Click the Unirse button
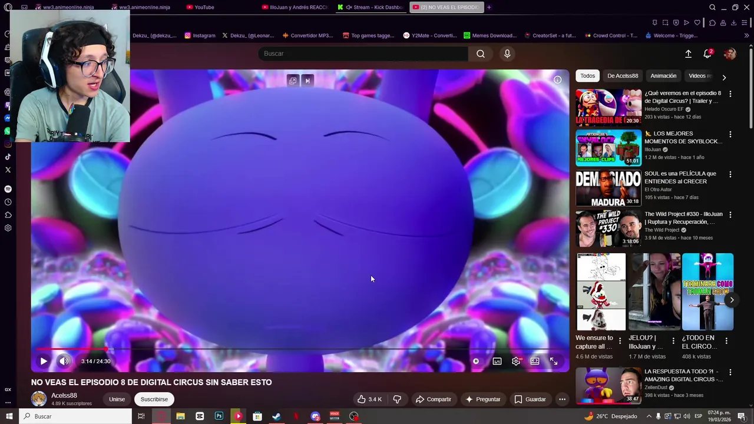Screen dimensions: 754x424 [117, 399]
